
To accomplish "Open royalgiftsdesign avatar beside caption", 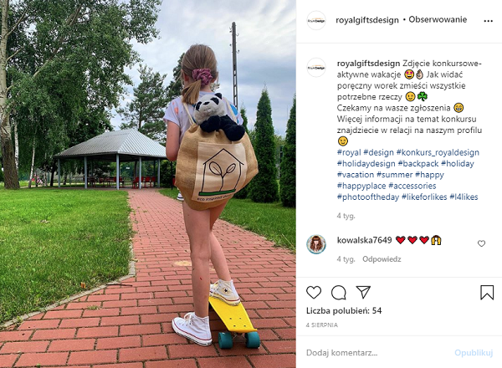I will tap(316, 68).
